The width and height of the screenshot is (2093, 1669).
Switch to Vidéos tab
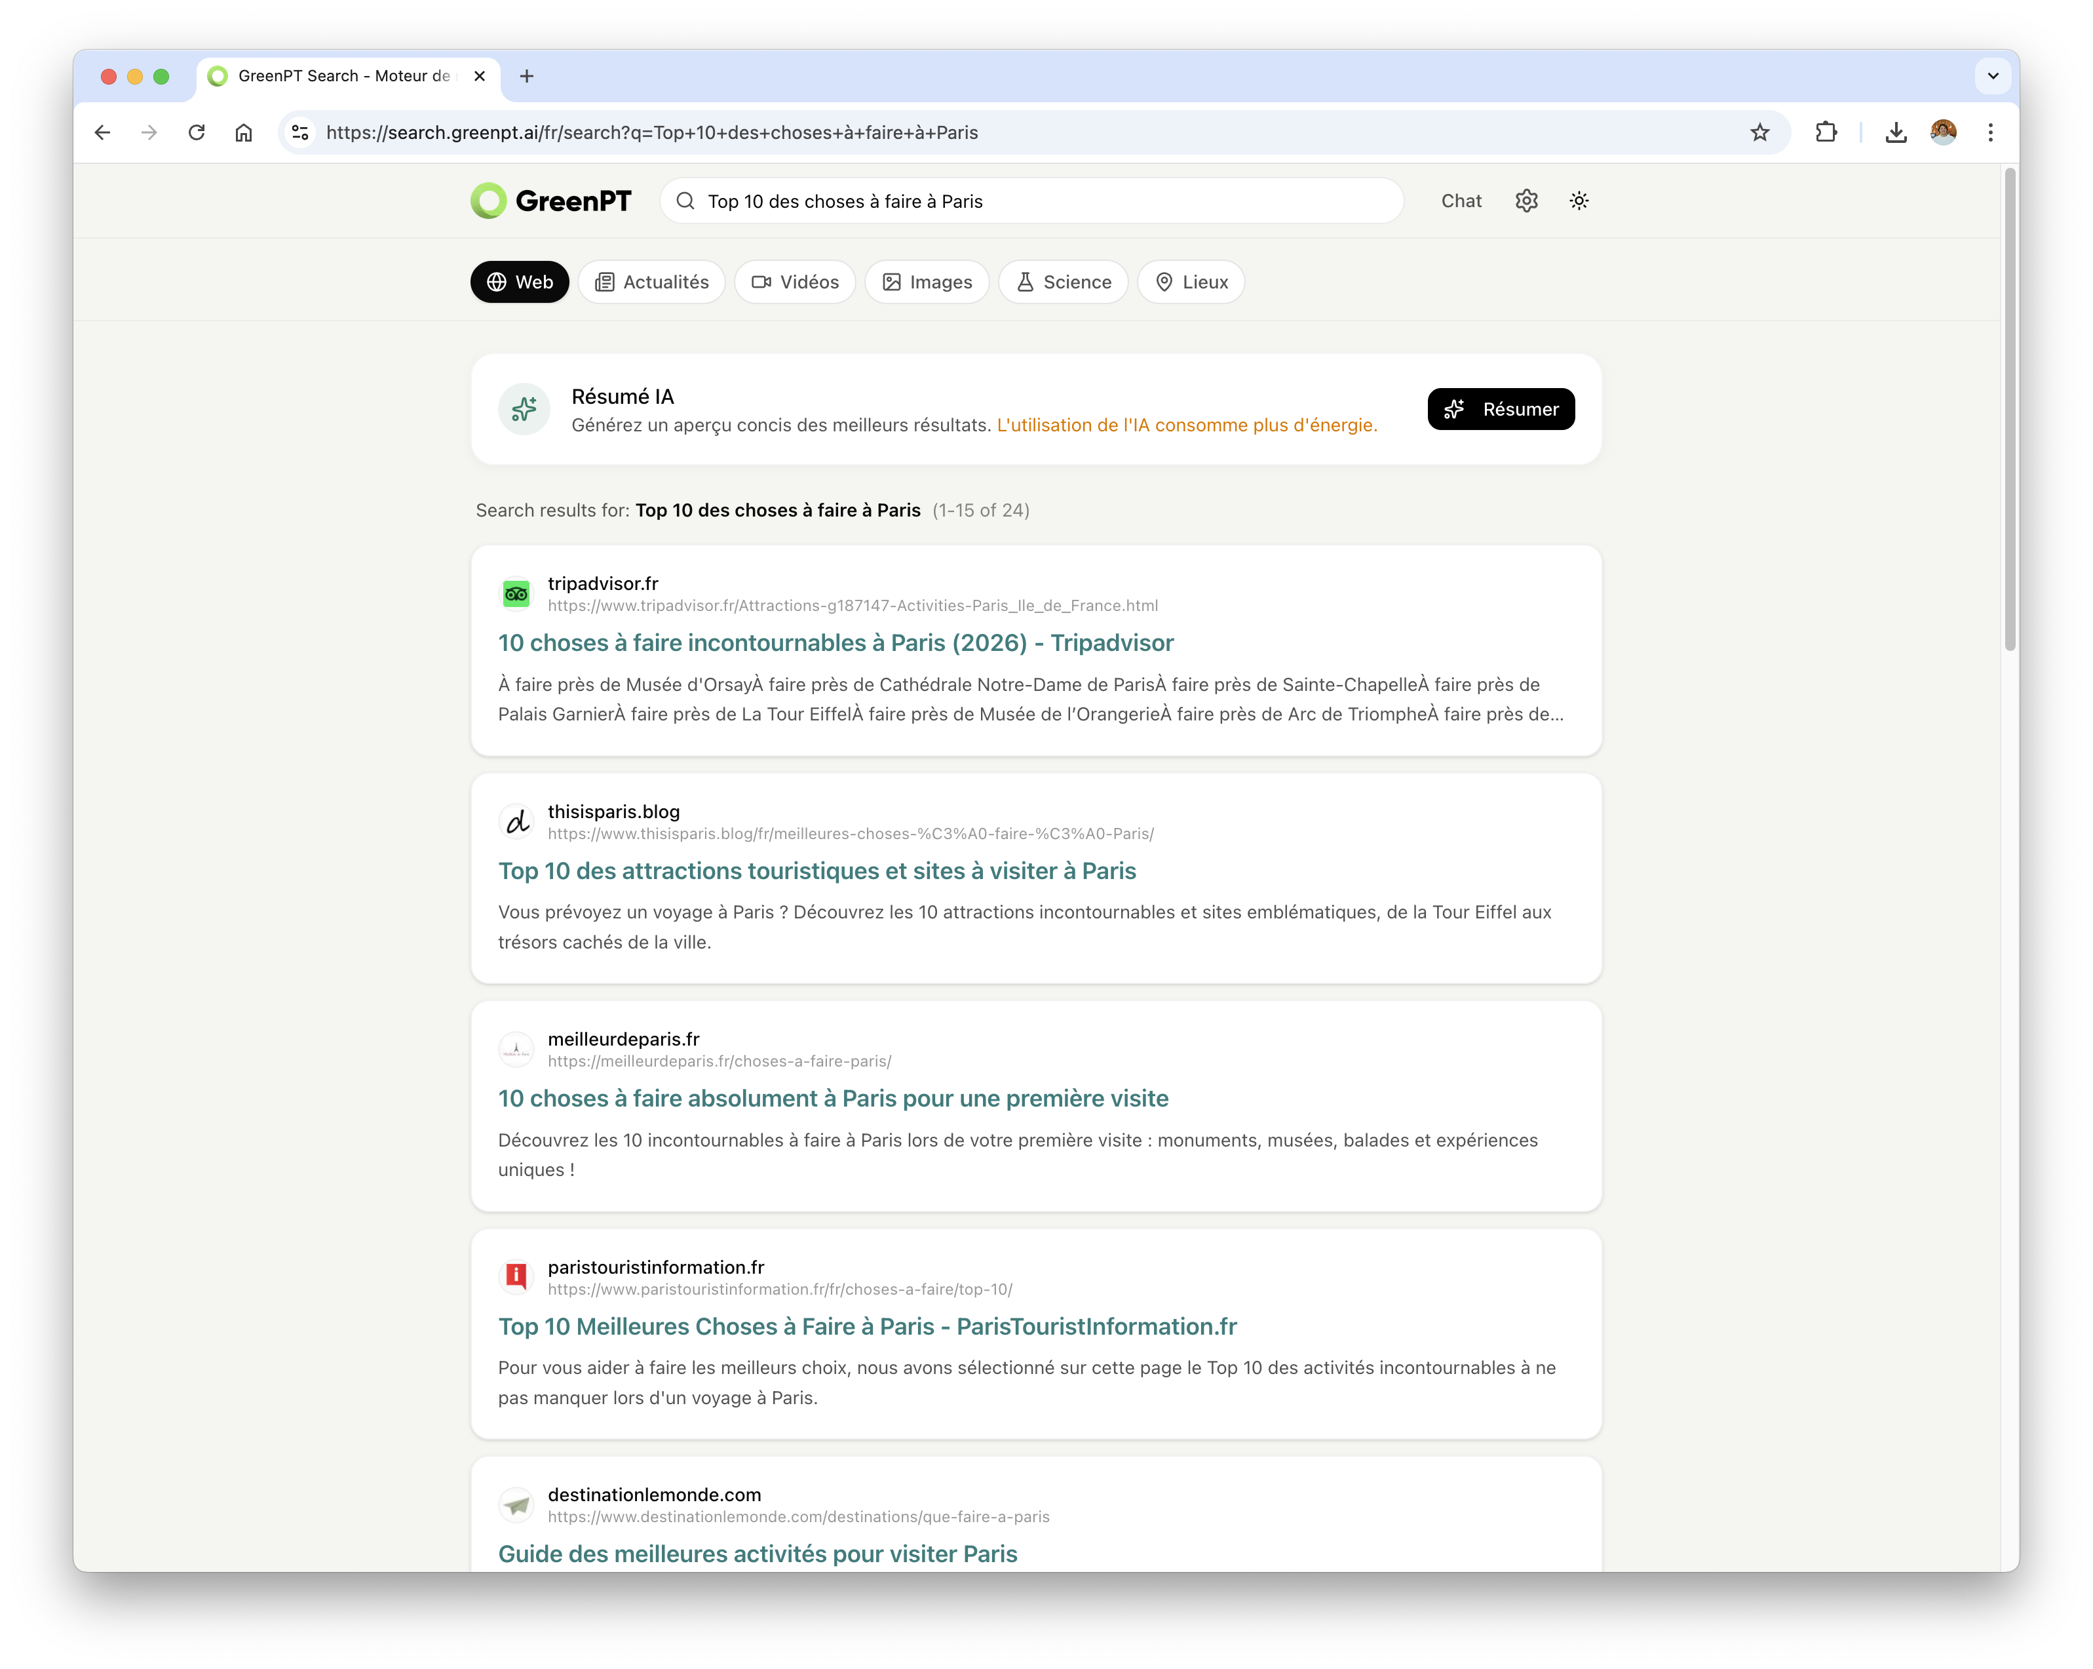click(794, 283)
